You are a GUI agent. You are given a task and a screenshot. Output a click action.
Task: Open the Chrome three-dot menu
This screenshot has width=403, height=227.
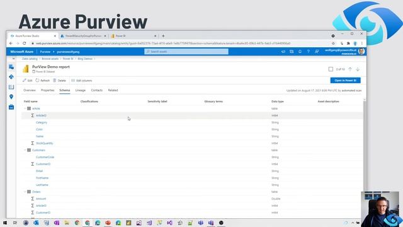[x=362, y=44]
